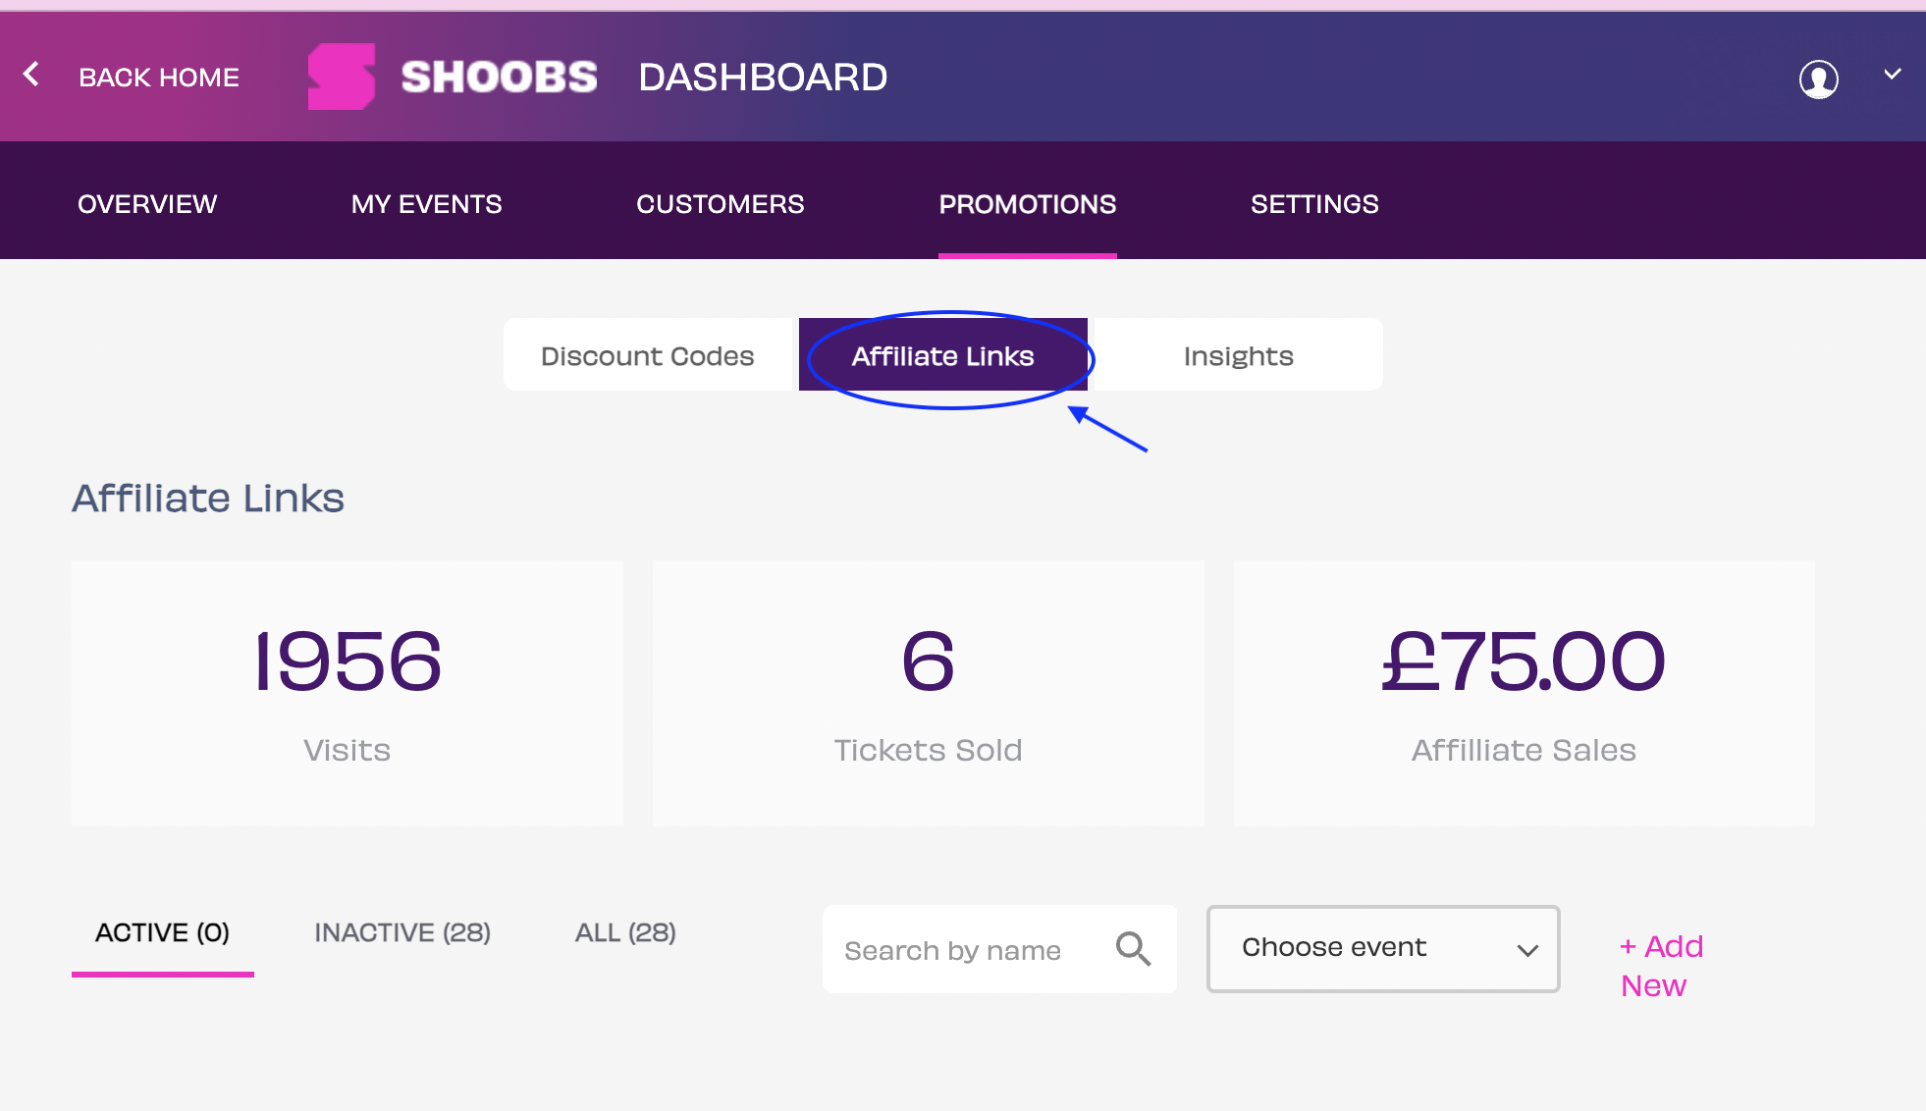Click the Choose event dropdown arrow
This screenshot has width=1926, height=1111.
(x=1526, y=950)
